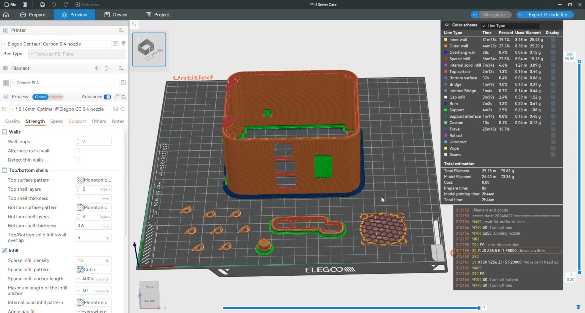Click the printer Wi-Fi connection icon
Screen dimensions: 585x313
point(123,44)
